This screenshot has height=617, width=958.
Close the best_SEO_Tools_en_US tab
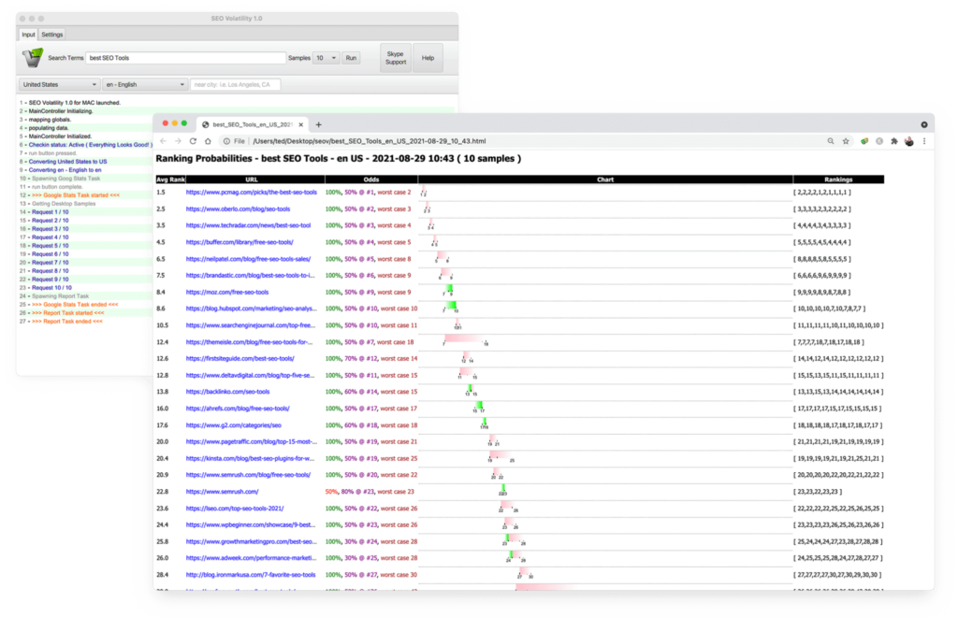[300, 124]
